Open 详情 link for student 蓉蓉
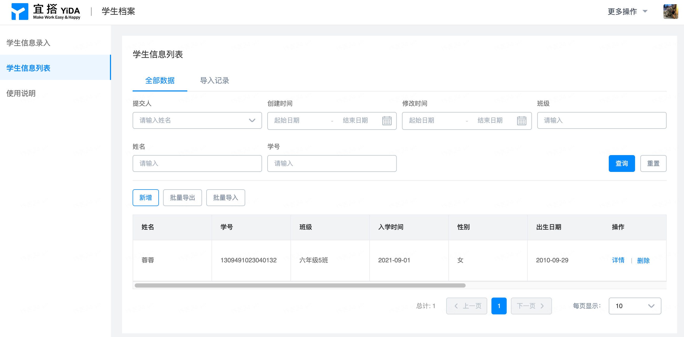The width and height of the screenshot is (684, 337). click(618, 260)
